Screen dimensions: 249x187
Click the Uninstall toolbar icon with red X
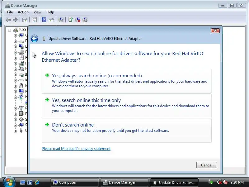coord(78,20)
